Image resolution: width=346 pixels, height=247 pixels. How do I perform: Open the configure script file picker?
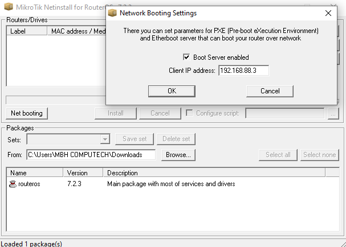(x=333, y=113)
